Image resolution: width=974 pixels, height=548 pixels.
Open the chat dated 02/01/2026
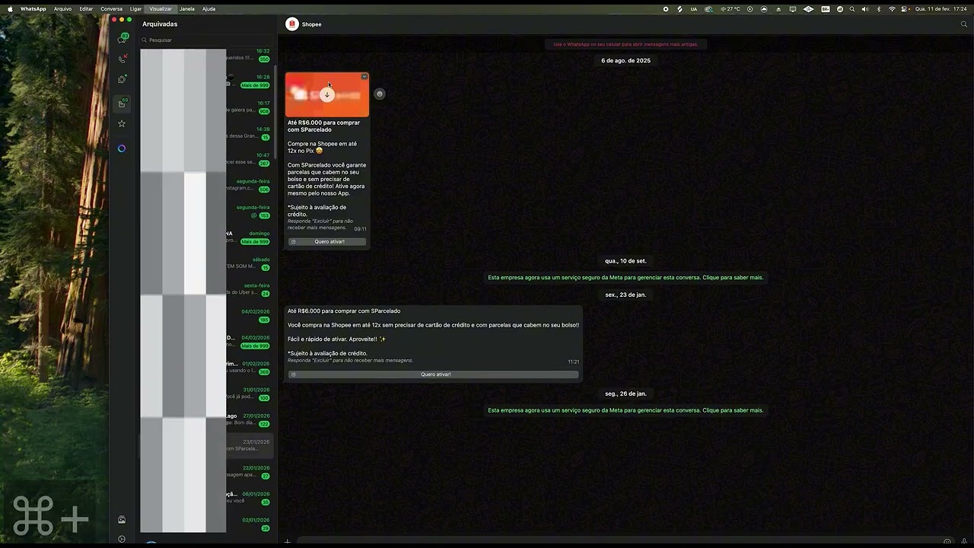click(207, 524)
